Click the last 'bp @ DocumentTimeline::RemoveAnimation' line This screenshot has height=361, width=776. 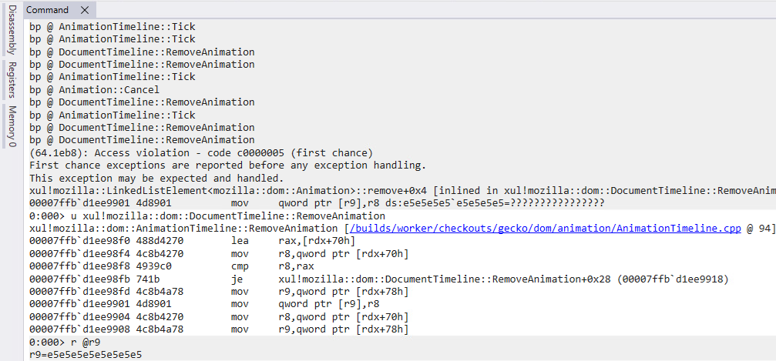[x=142, y=140]
